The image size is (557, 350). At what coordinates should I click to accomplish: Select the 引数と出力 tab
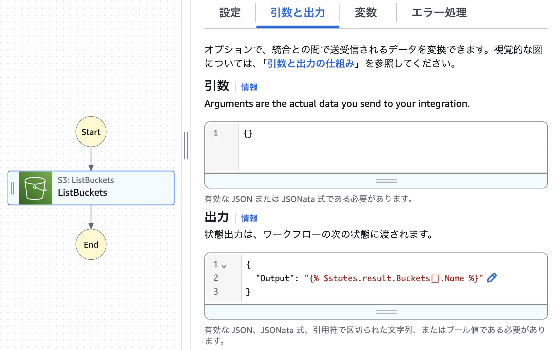click(298, 13)
